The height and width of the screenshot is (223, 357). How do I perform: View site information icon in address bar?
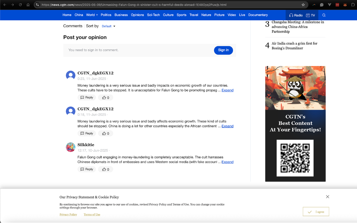coord(37,5)
